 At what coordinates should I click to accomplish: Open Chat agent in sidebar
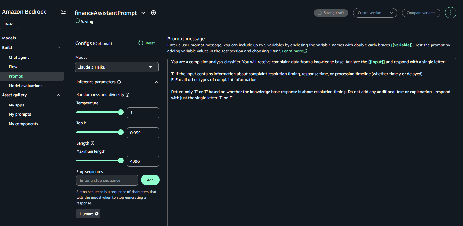[19, 58]
